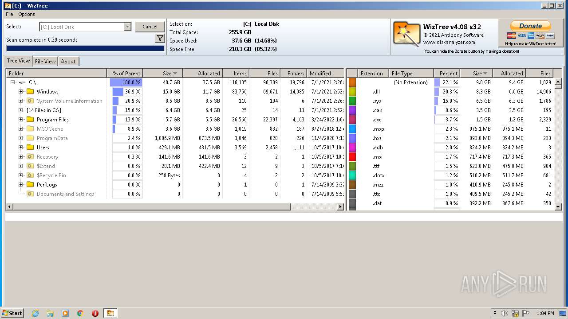Sort tree by Size column header
Image resolution: width=568 pixels, height=319 pixels.
(x=162, y=74)
